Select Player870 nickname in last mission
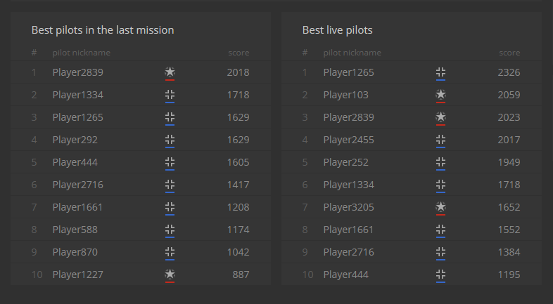Viewport: 553px width, 304px height. click(x=75, y=252)
